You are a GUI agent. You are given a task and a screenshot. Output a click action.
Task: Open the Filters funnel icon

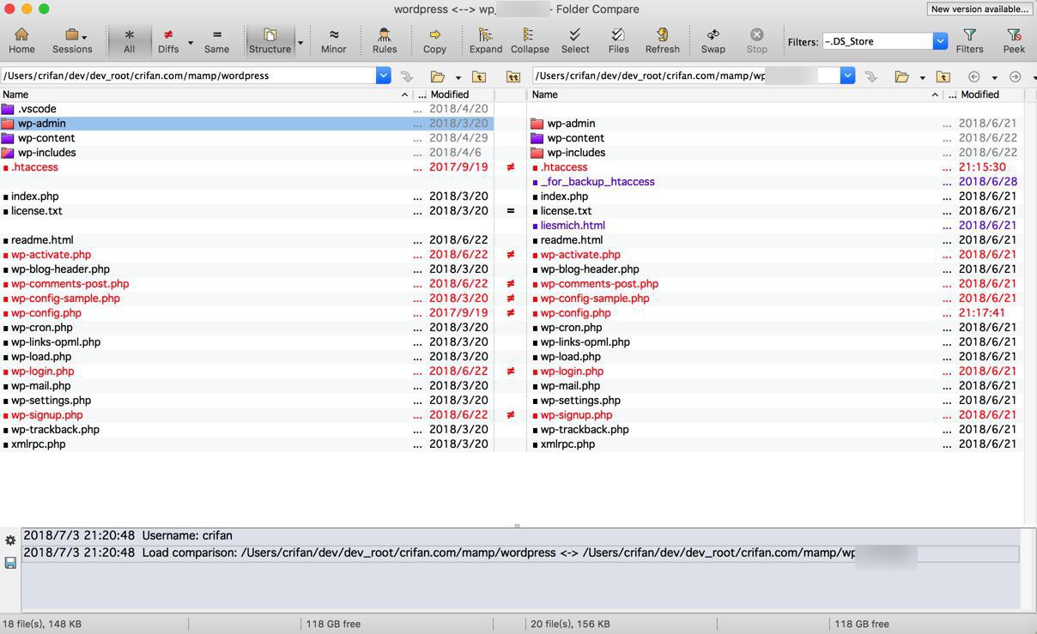pos(969,40)
